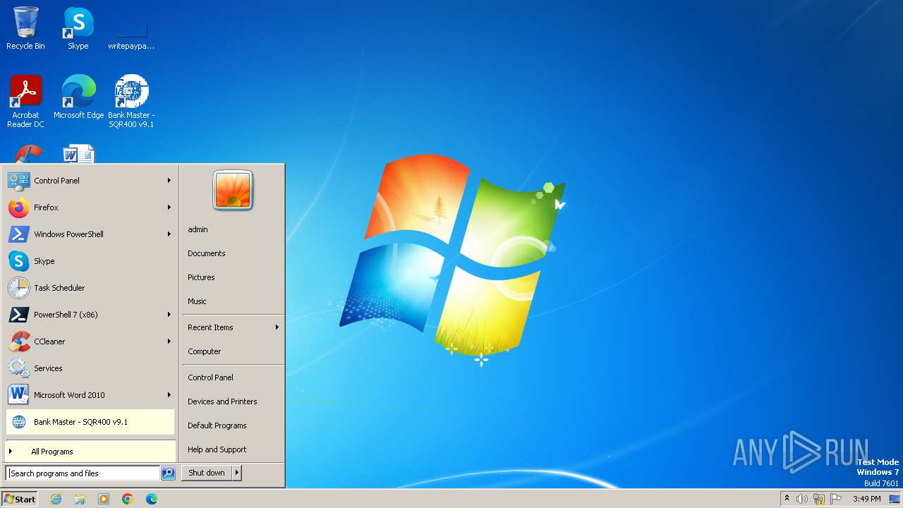Click the Shut down button
903x508 pixels.
(x=207, y=473)
